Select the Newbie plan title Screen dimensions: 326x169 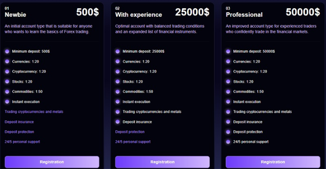15,14
